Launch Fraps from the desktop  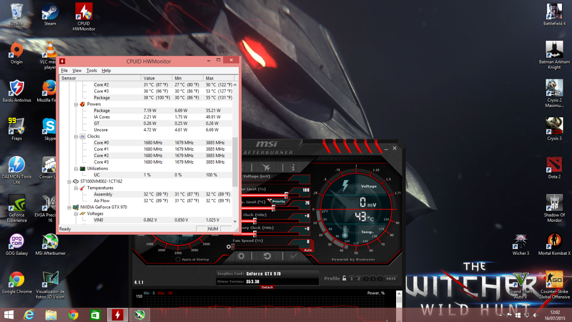(17, 129)
